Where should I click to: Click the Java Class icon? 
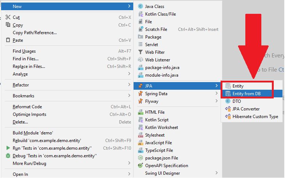pyautogui.click(x=141, y=7)
